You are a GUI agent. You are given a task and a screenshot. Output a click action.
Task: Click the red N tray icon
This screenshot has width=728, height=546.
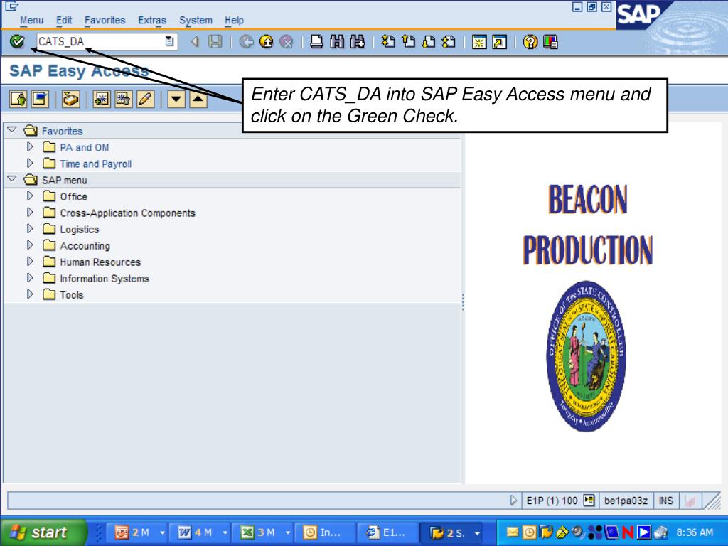click(x=628, y=532)
